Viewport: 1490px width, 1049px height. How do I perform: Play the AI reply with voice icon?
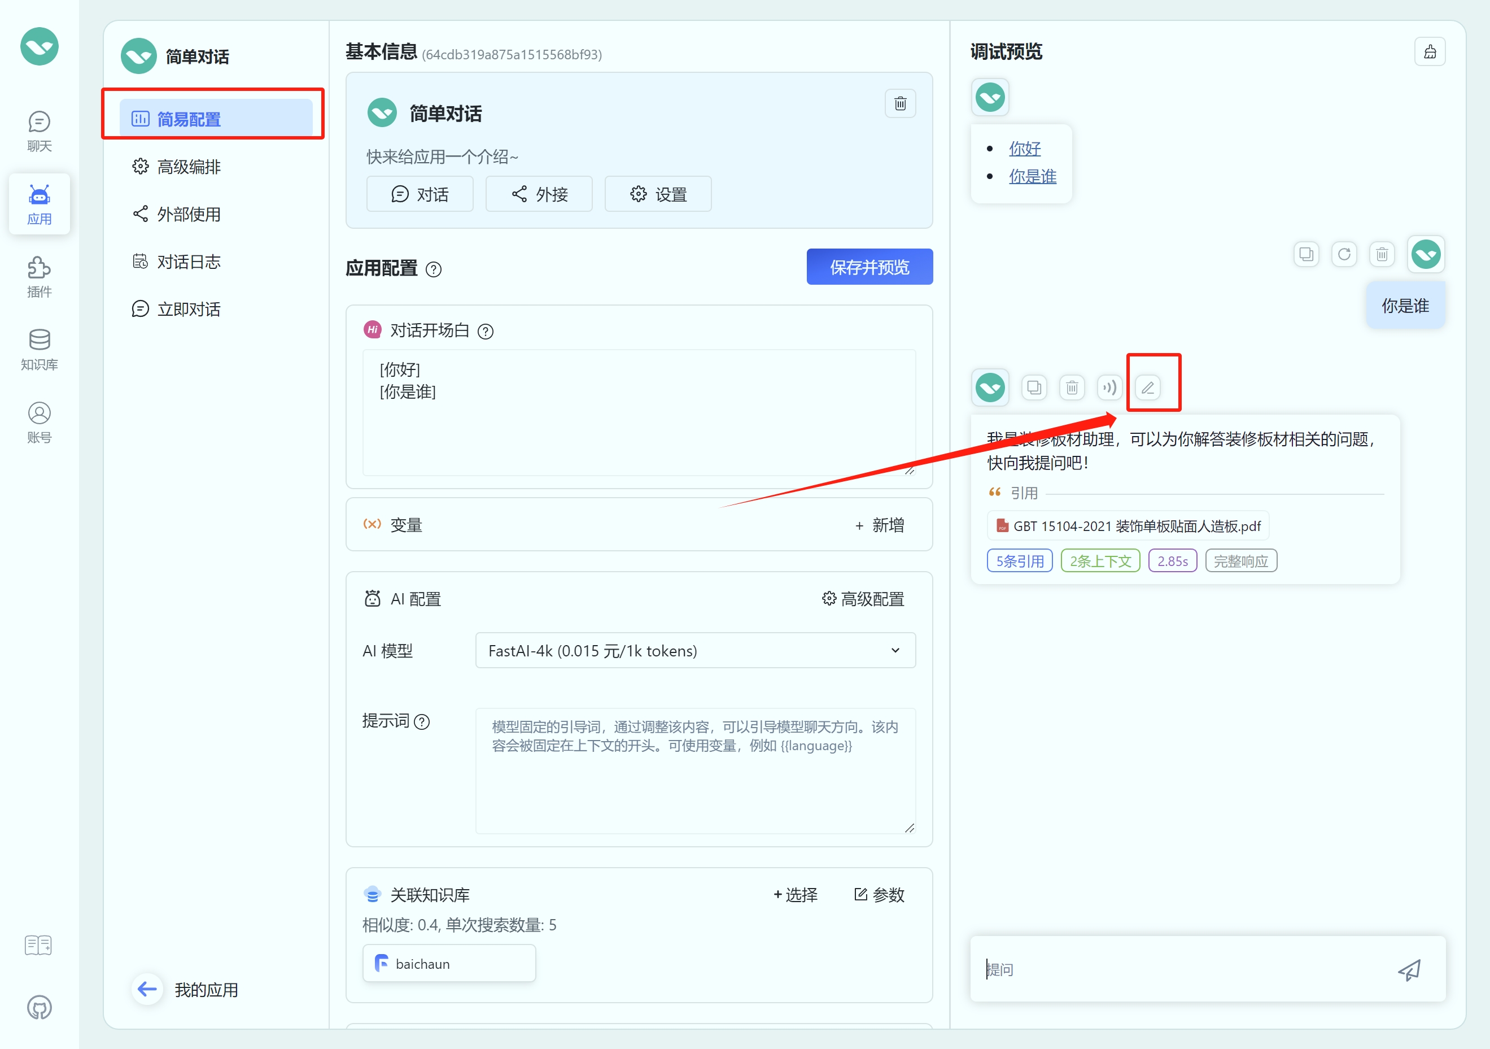(1109, 388)
